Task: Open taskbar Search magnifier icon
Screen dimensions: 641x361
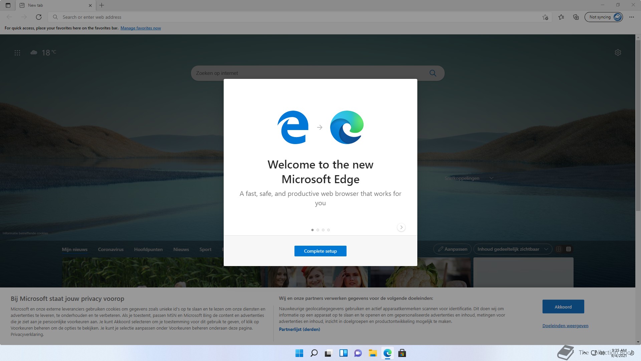Action: coord(314,353)
